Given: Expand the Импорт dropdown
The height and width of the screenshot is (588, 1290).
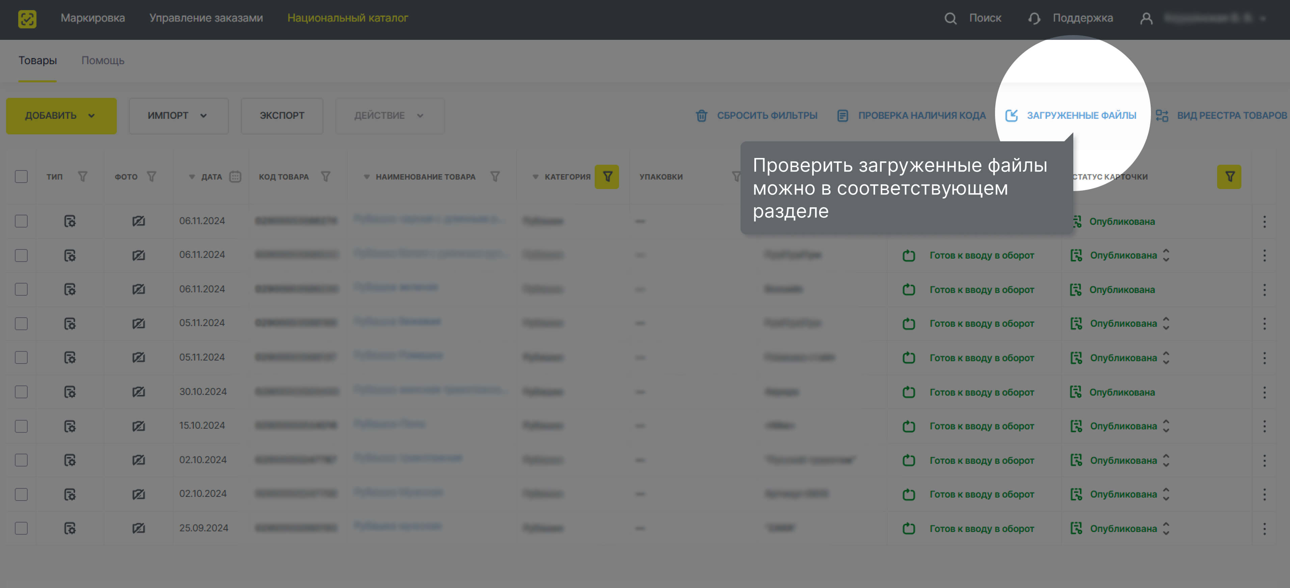Looking at the screenshot, I should point(178,116).
